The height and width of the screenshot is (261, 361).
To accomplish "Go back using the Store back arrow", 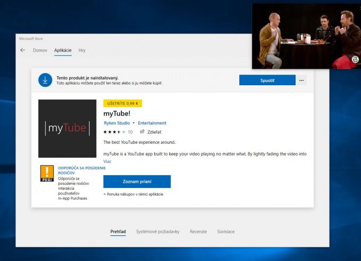I will (22, 50).
